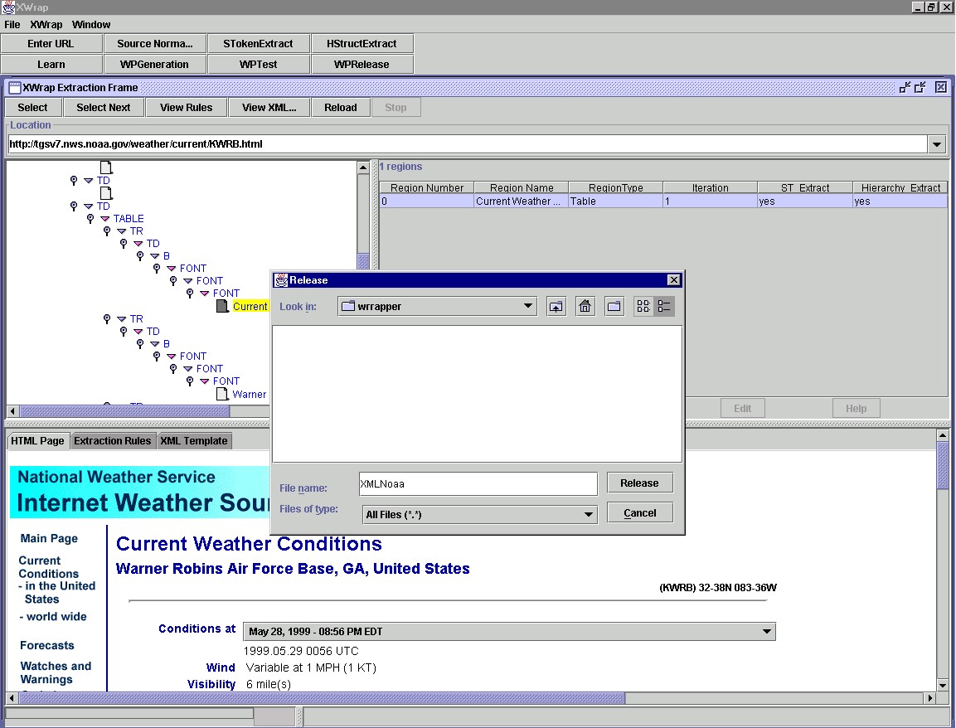Click the Up One Level folder icon
The width and height of the screenshot is (956, 728).
tap(556, 307)
